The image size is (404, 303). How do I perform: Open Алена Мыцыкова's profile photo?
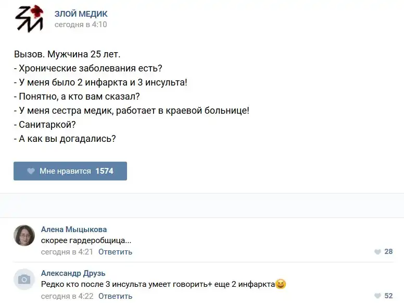(x=24, y=236)
